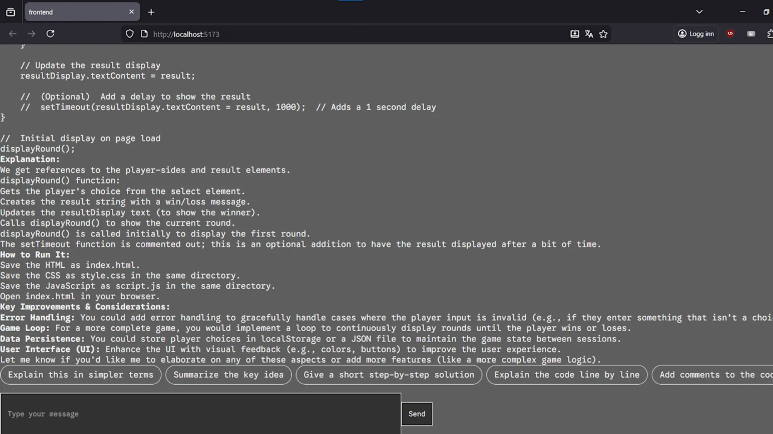
Task: Close the frontend tab
Action: click(x=131, y=12)
